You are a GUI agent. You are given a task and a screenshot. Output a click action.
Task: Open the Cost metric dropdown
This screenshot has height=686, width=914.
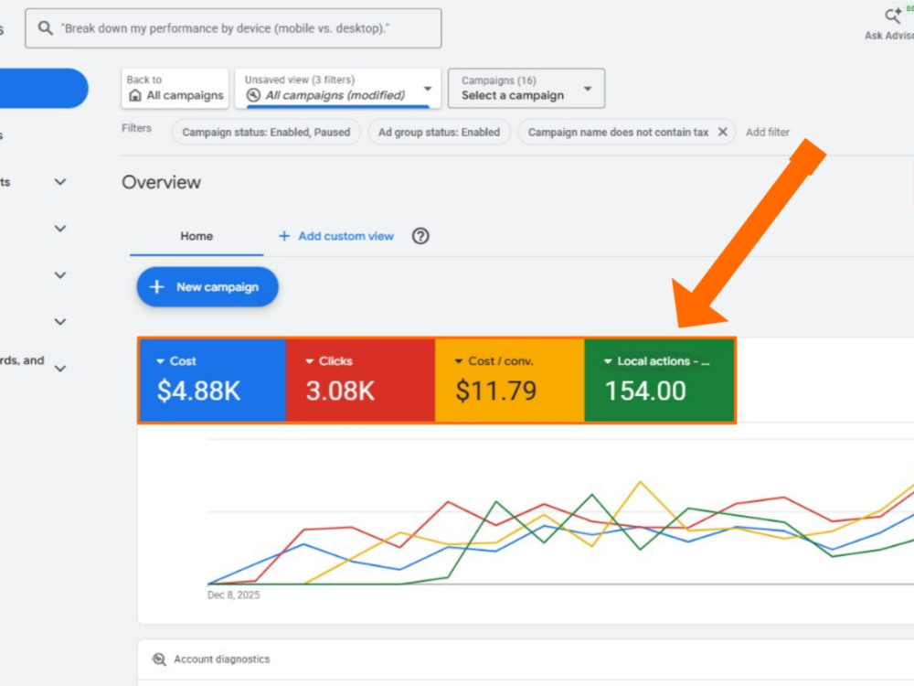176,361
